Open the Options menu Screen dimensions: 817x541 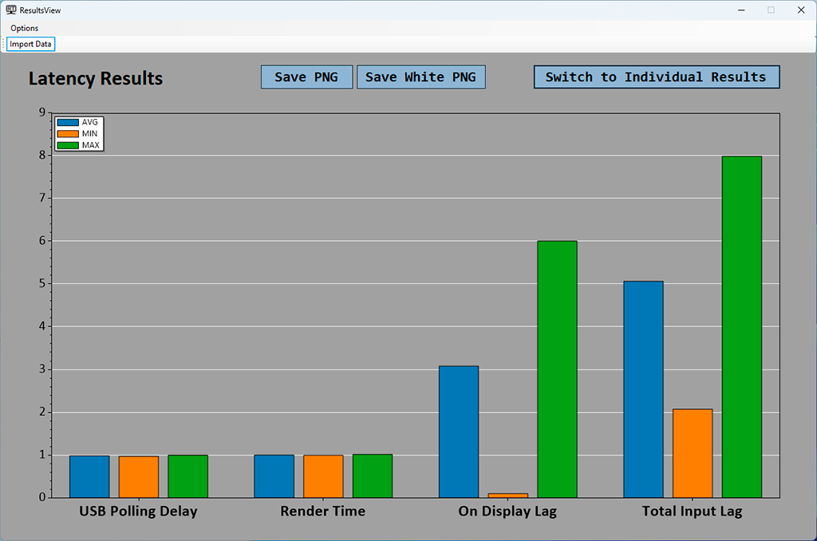(24, 28)
